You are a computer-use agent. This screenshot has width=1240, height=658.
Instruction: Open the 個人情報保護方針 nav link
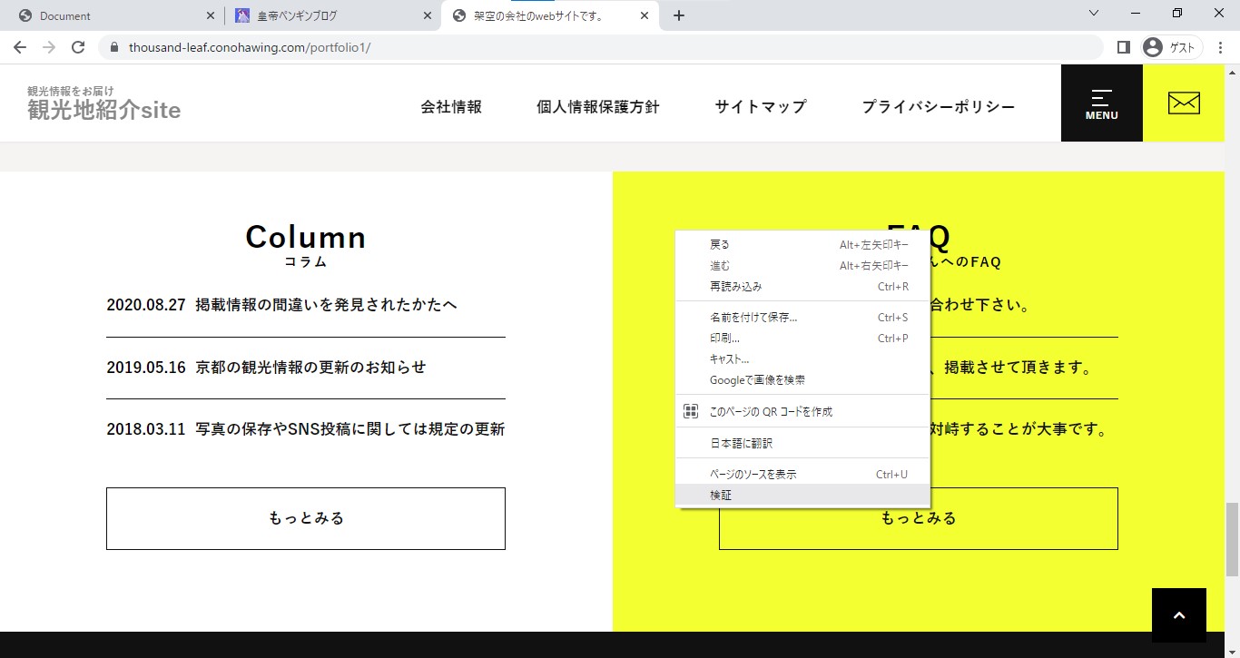597,106
